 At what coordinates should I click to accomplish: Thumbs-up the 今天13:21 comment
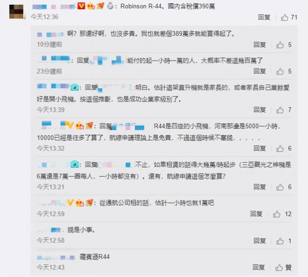point(280,187)
